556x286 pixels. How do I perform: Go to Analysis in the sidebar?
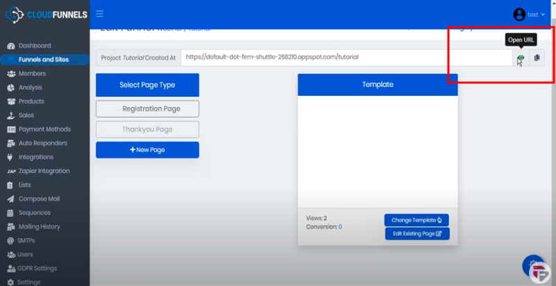click(x=30, y=87)
